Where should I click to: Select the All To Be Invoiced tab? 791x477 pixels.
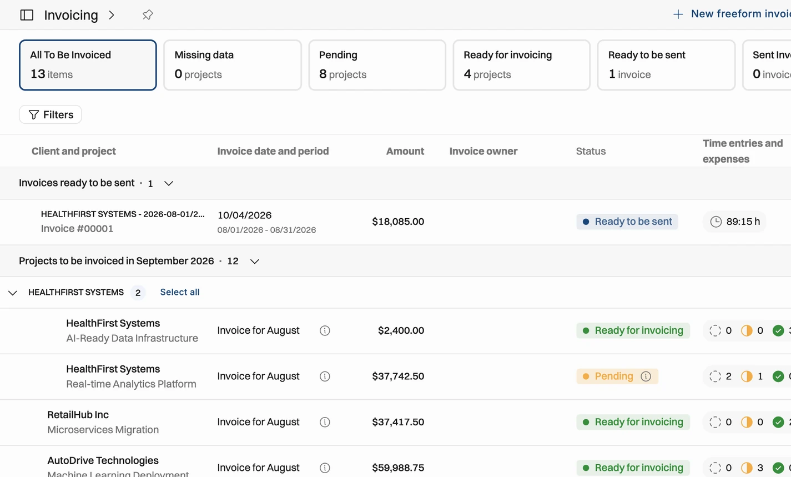coord(88,65)
